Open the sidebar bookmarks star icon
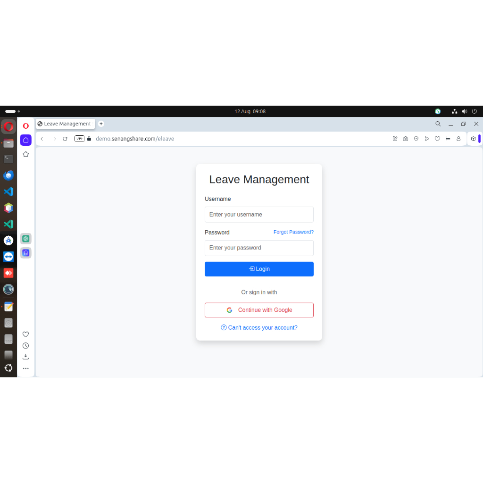Image resolution: width=483 pixels, height=483 pixels. click(x=25, y=154)
